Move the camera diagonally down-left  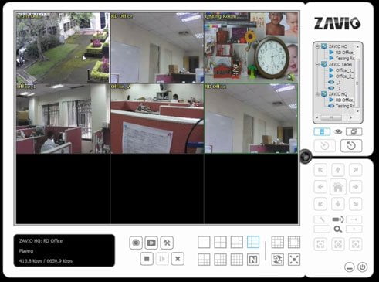[x=320, y=204]
